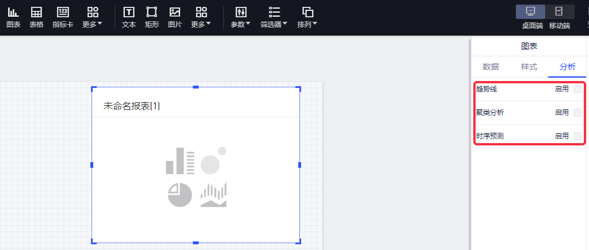Expand the first 更多 dropdown beside 指标卡
This screenshot has width=589, height=250.
[92, 17]
